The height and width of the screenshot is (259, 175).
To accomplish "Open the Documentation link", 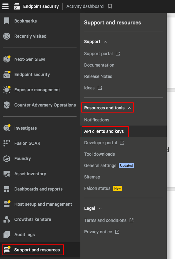I will coord(99,65).
